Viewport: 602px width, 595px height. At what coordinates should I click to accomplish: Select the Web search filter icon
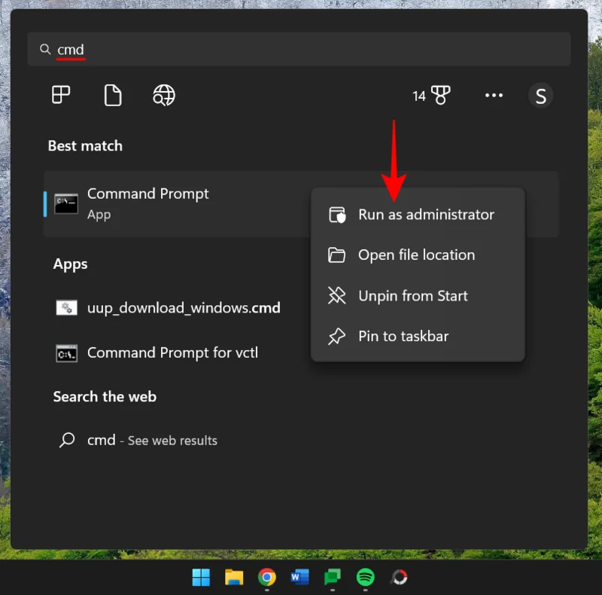click(163, 95)
